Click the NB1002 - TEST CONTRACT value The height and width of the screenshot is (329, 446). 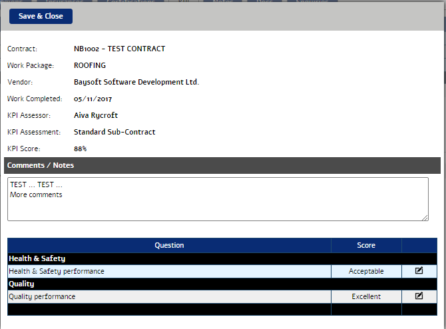point(119,49)
